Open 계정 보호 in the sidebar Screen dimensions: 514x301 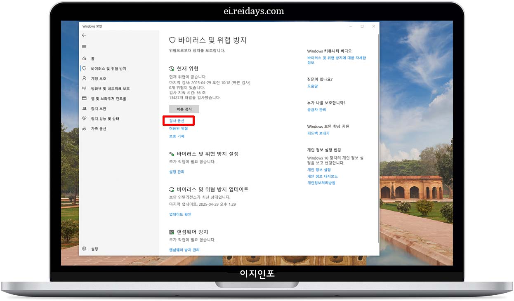(x=99, y=78)
